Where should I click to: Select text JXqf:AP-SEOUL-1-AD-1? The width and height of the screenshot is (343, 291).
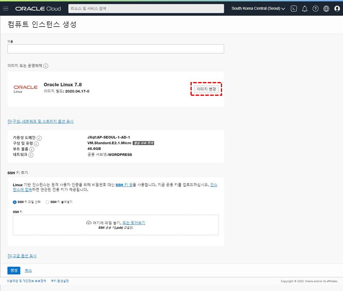pyautogui.click(x=109, y=137)
